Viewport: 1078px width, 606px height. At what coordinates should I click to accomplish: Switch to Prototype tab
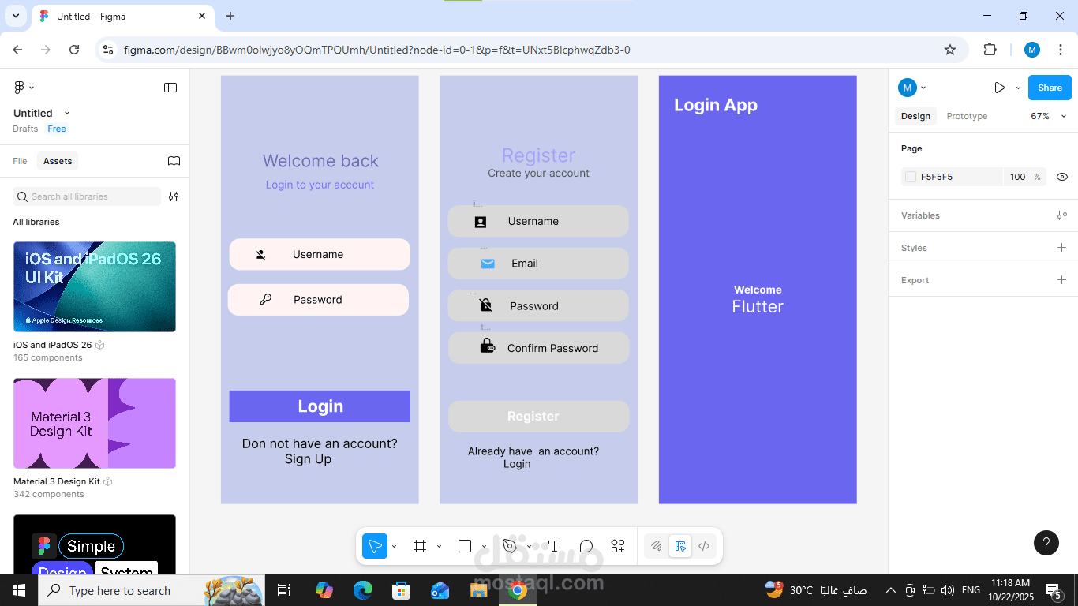(x=967, y=116)
